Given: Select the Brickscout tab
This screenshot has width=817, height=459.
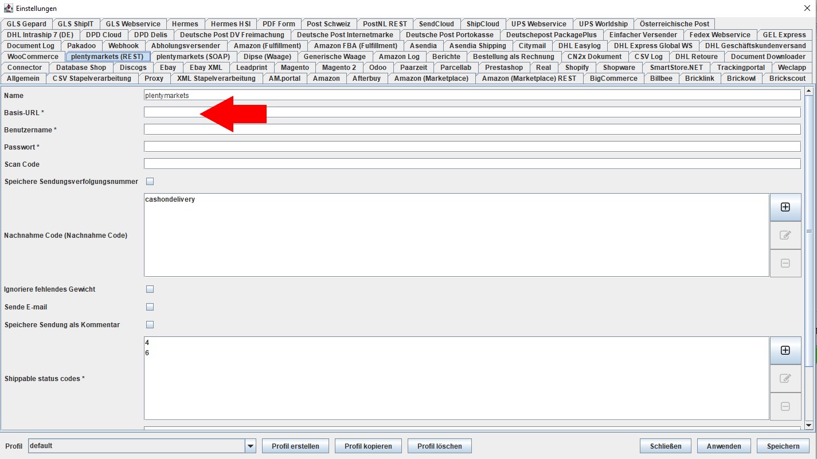Looking at the screenshot, I should pyautogui.click(x=787, y=79).
